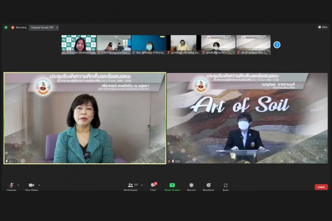Open the Original Sound dropdown arrow
Screen dimensions: 332x221
point(57,27)
